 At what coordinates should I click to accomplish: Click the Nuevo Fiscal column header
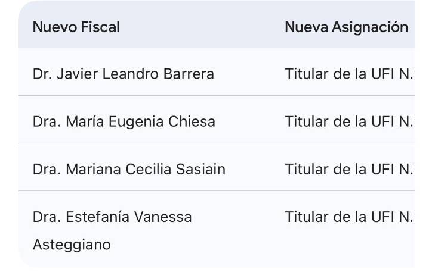click(76, 27)
